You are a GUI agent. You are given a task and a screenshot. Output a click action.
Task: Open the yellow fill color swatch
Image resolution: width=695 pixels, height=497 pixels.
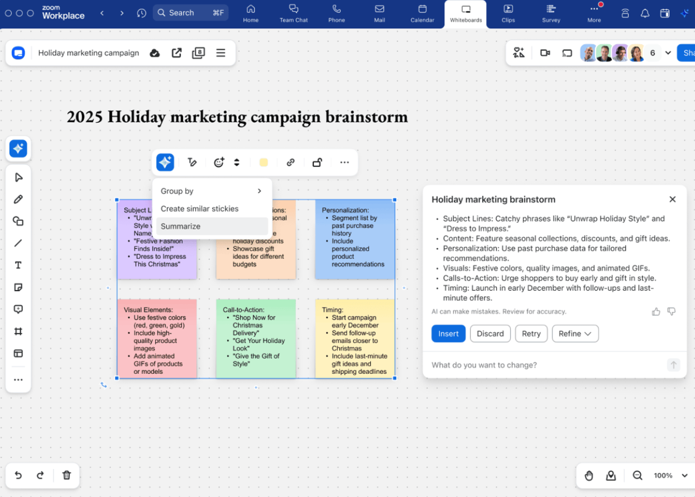click(x=263, y=162)
